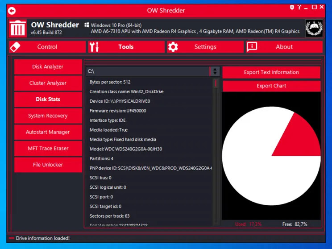
Task: Open Disk Analyzer tool
Action: pyautogui.click(x=48, y=66)
